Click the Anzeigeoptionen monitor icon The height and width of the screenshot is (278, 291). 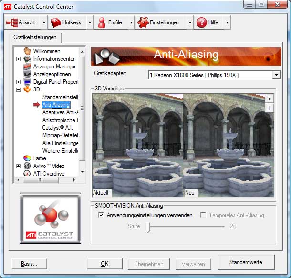click(x=27, y=74)
